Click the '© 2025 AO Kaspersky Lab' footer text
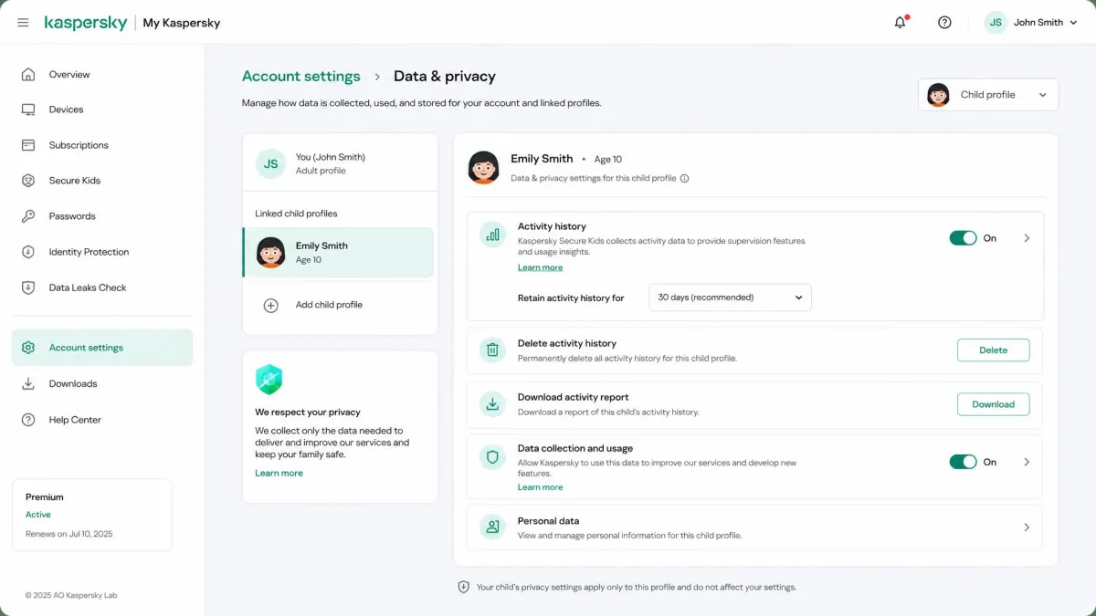1096x616 pixels. click(71, 595)
